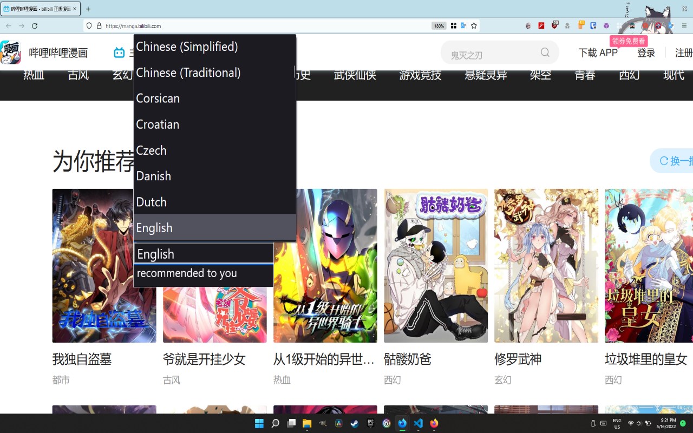Image resolution: width=693 pixels, height=433 pixels.
Task: Open 修罗武神 cover thumbnail
Action: click(546, 266)
